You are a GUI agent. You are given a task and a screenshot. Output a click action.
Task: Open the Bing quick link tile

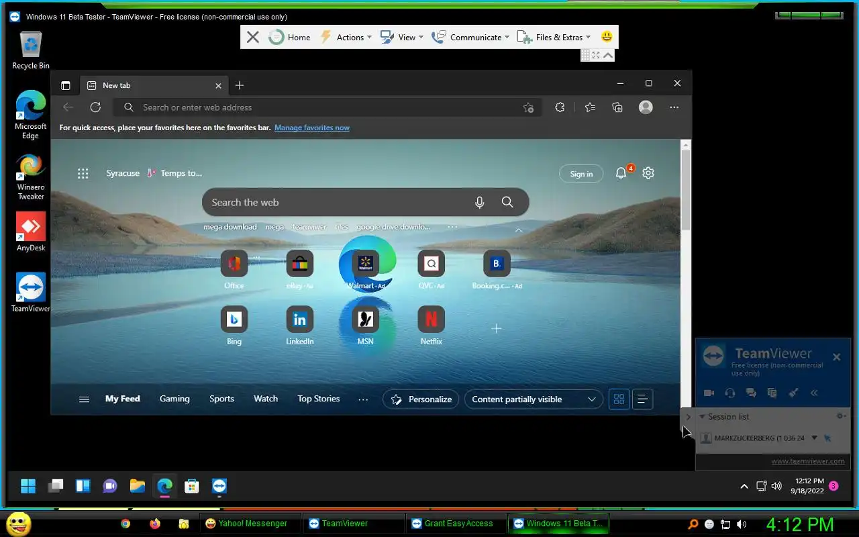coord(234,326)
